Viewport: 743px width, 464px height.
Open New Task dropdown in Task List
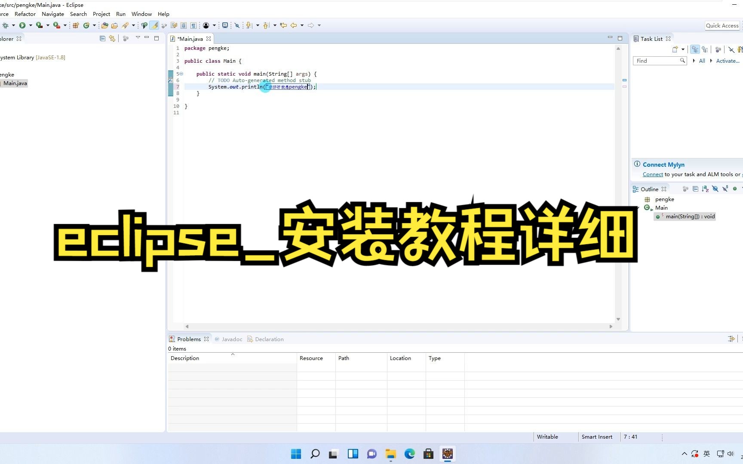click(x=683, y=49)
